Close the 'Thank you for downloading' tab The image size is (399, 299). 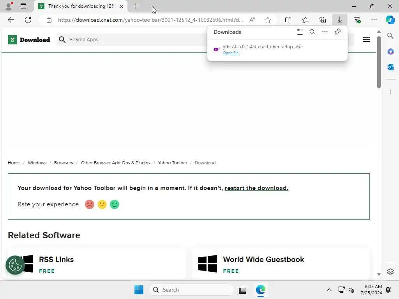tap(122, 6)
